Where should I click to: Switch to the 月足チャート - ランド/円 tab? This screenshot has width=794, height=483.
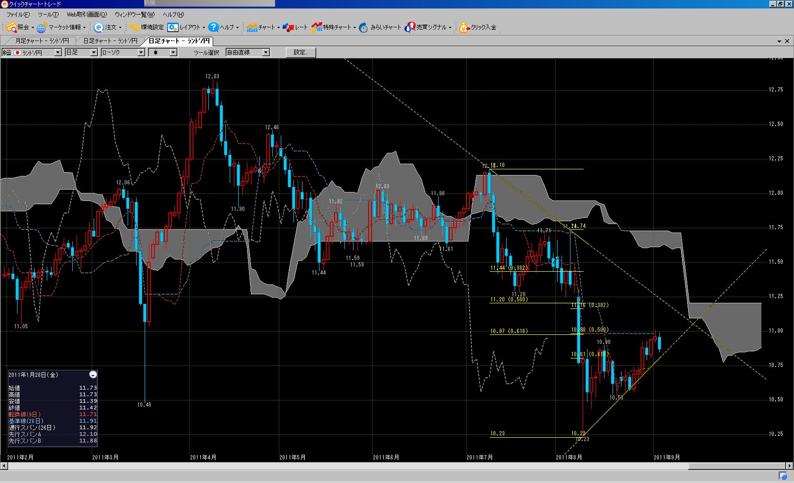coord(42,41)
